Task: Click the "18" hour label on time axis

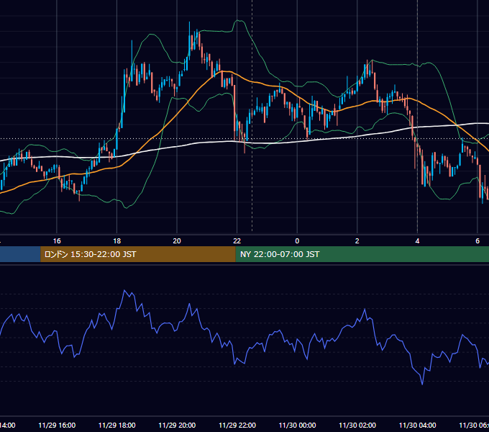Action: (x=116, y=241)
